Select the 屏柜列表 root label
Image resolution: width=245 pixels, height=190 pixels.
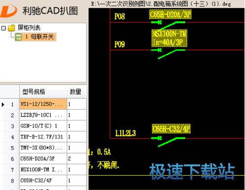[x=29, y=28]
